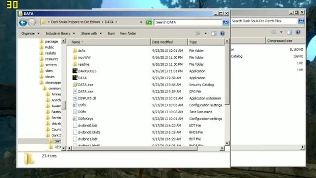
Task: Open view dropdown arrow in Pre-Patch Files window
Action: tap(281, 32)
